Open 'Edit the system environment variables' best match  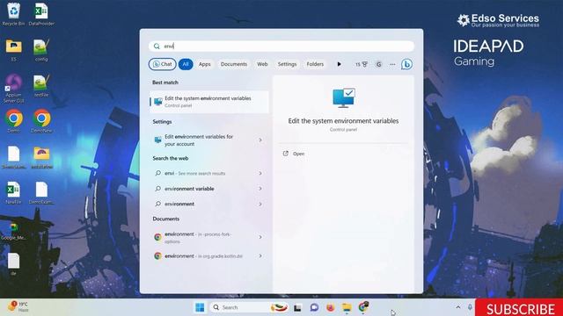tap(209, 102)
